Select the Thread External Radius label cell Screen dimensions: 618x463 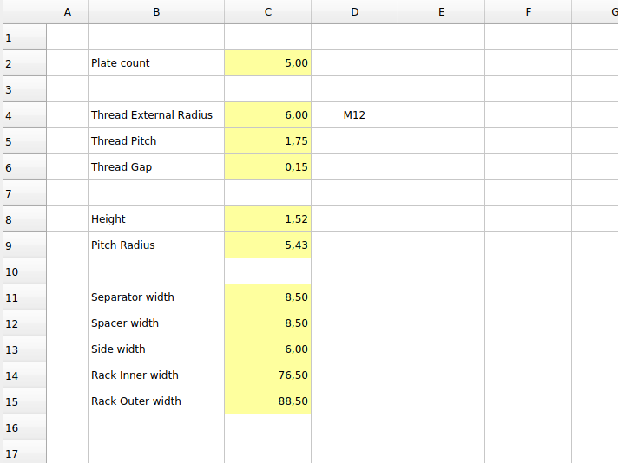point(156,115)
